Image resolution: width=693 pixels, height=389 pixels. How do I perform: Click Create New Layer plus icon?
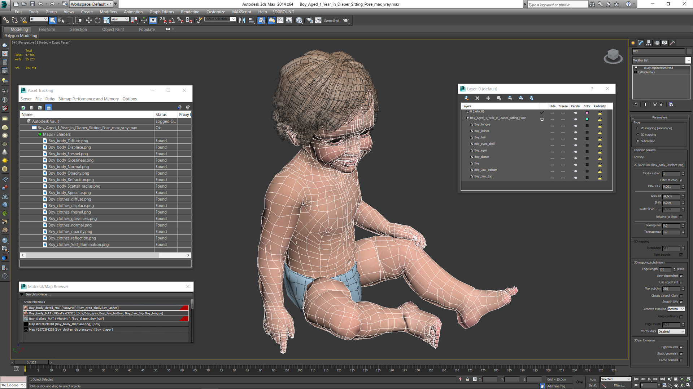coord(488,98)
